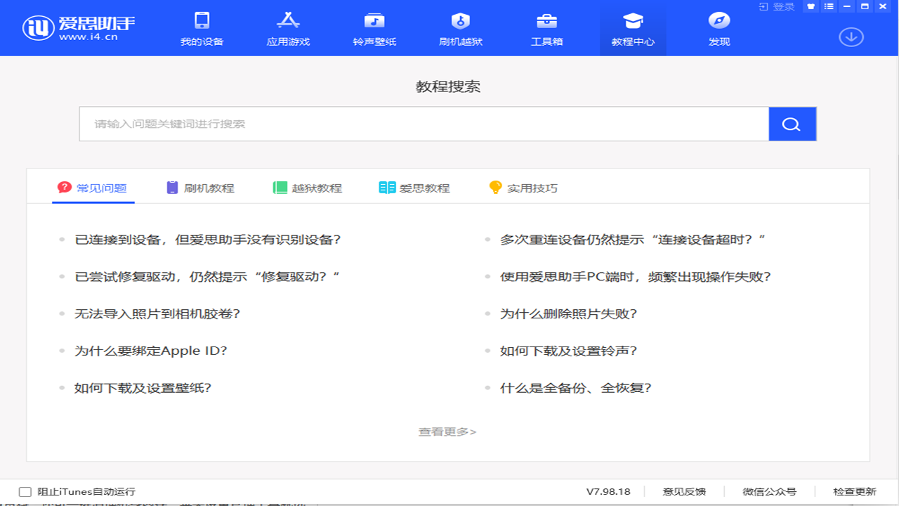Open 铃声壁纸 ringtones and wallpapers
This screenshot has height=506, width=899.
[374, 29]
